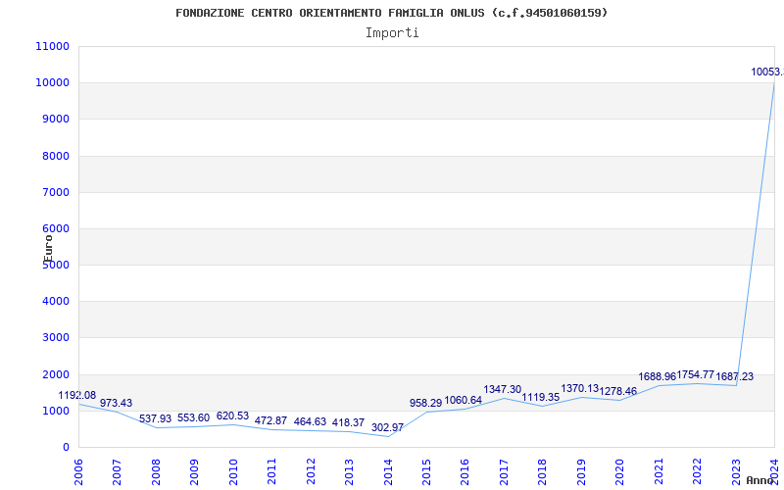Select the 2016 x-axis year label

tap(465, 471)
